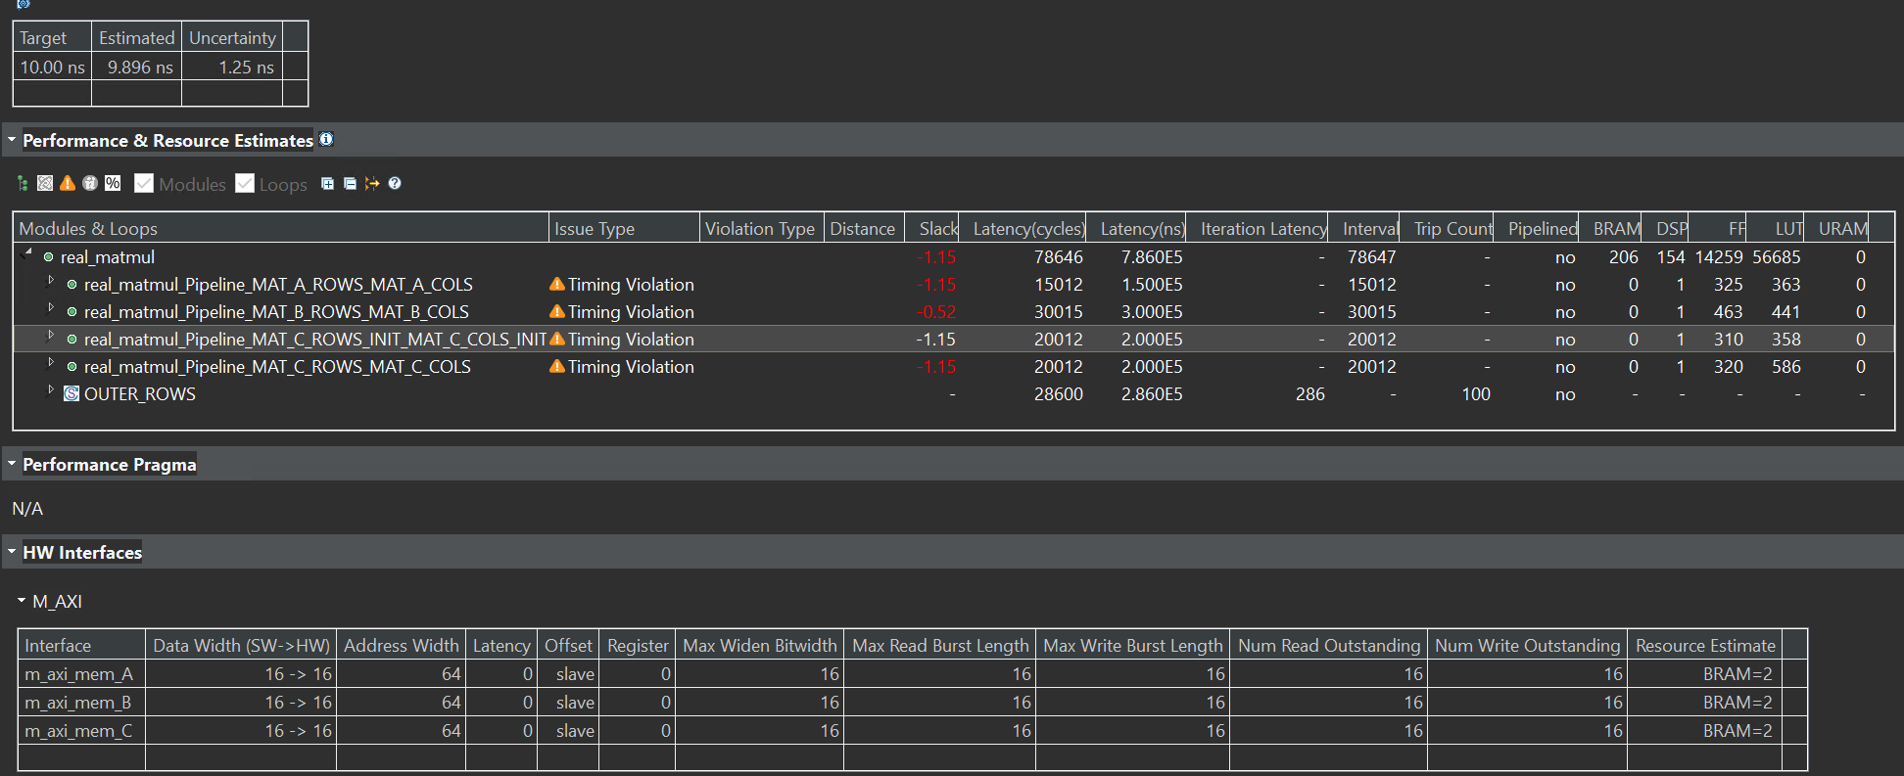Viewport: 1904px width, 776px height.
Task: Click the info icon beside Performance & Resource Estimates
Action: (326, 139)
